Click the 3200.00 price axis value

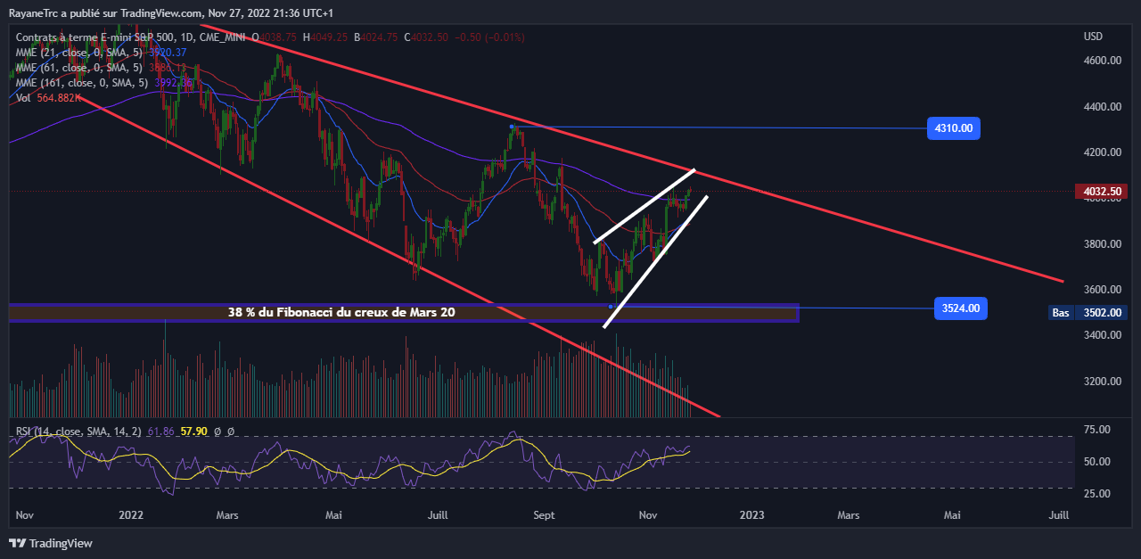point(1102,382)
